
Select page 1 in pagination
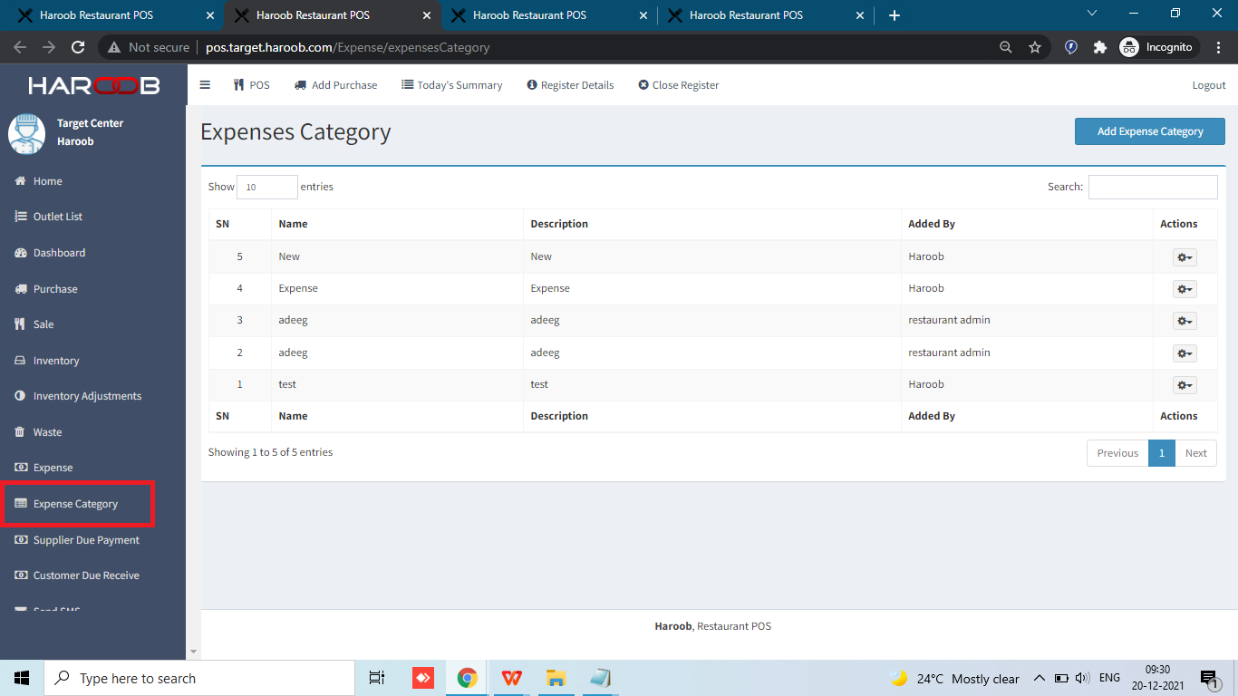click(1161, 453)
